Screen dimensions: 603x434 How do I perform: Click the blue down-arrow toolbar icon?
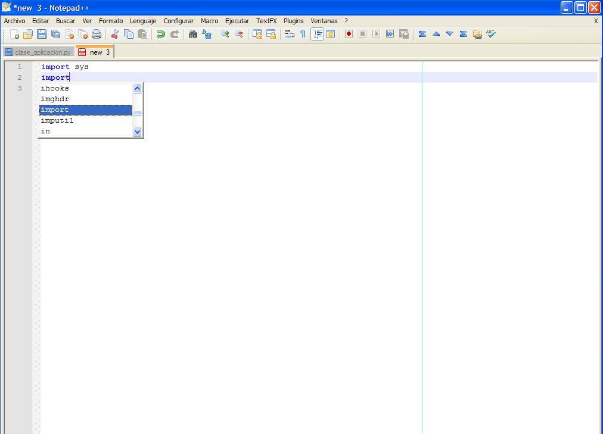click(449, 34)
